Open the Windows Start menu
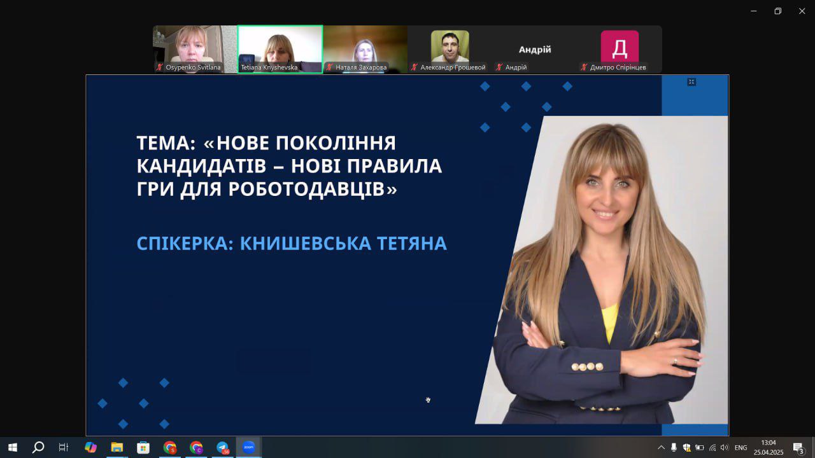This screenshot has width=815, height=458. [x=12, y=447]
